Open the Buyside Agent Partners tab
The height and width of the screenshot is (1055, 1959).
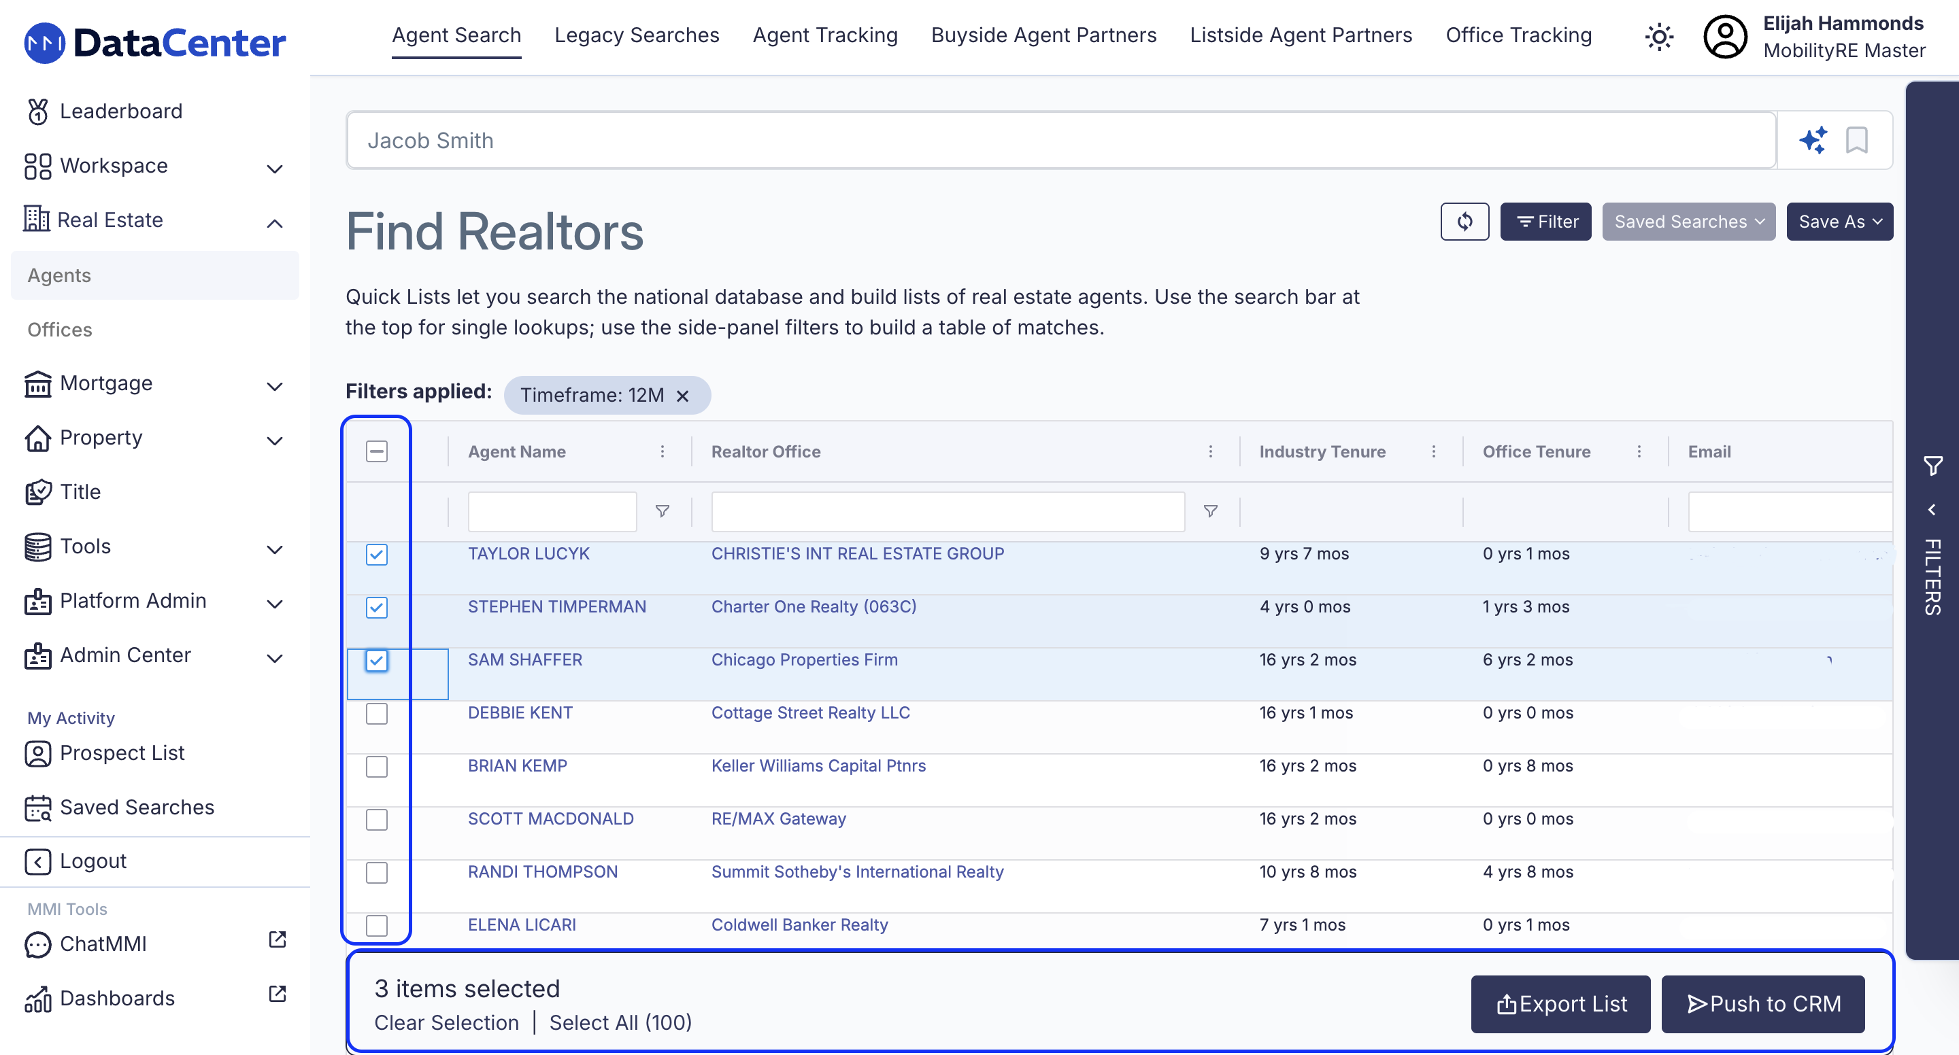pyautogui.click(x=1043, y=36)
